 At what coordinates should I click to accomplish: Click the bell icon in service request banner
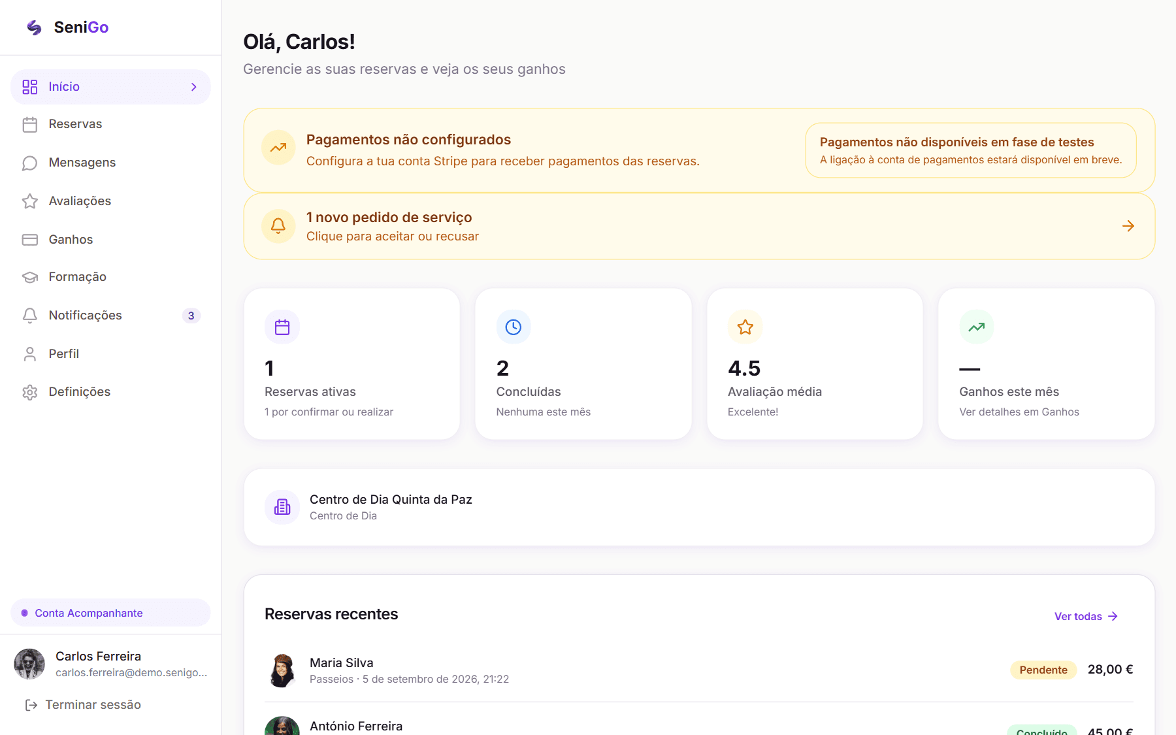[278, 226]
